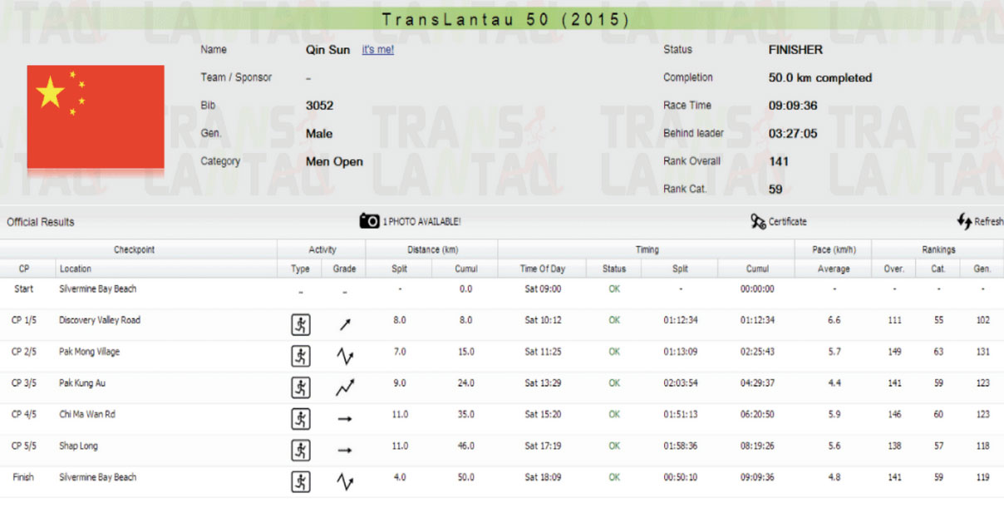Screen dimensions: 1004x518
Task: Click race time 09:09:36 in summary
Action: pyautogui.click(x=794, y=106)
